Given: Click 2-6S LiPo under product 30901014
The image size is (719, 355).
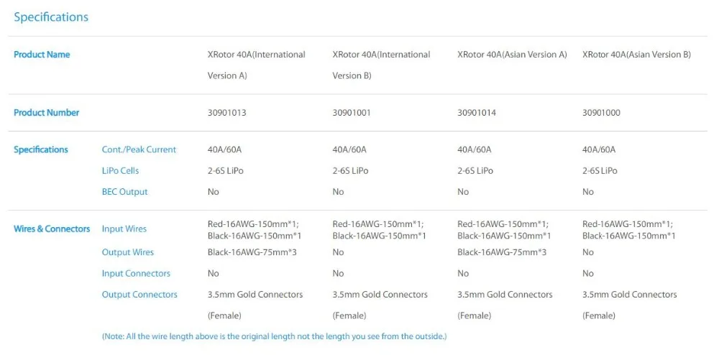Looking at the screenshot, I should click(475, 171).
